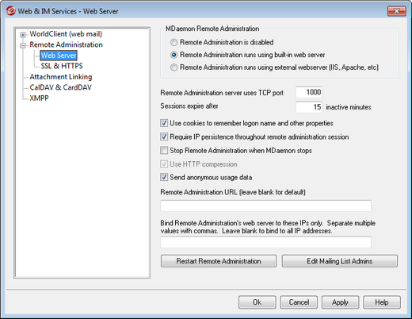
Task: Choose external webserver (IIS, Apache) option
Action: point(174,67)
